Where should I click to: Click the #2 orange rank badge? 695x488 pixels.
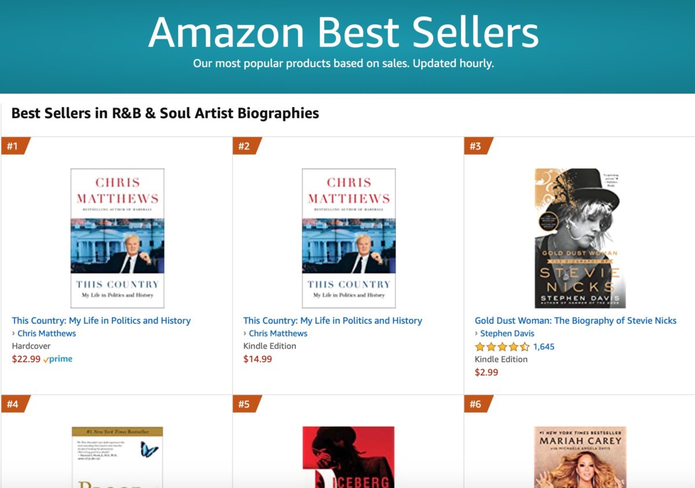coord(246,146)
